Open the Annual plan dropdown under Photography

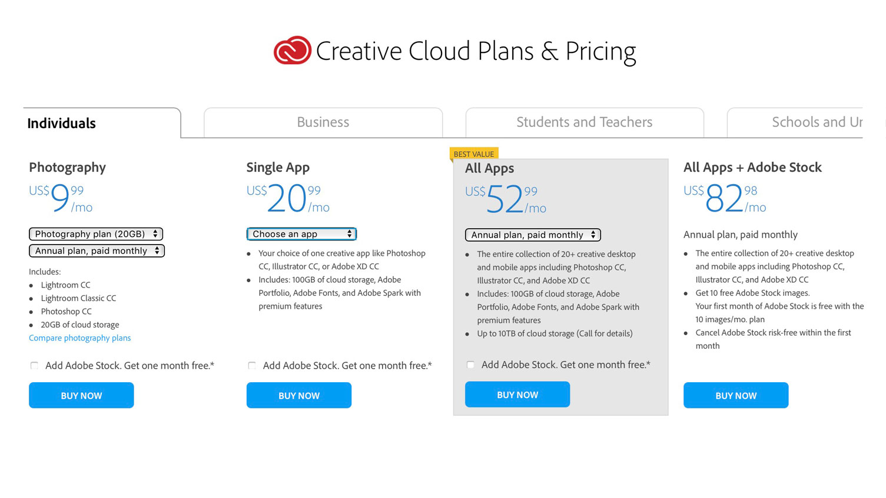coord(97,251)
